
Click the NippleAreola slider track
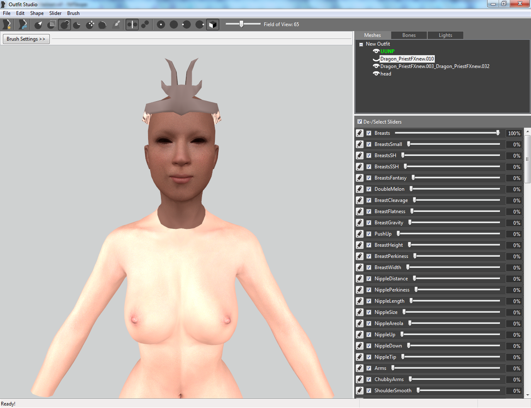click(454, 323)
